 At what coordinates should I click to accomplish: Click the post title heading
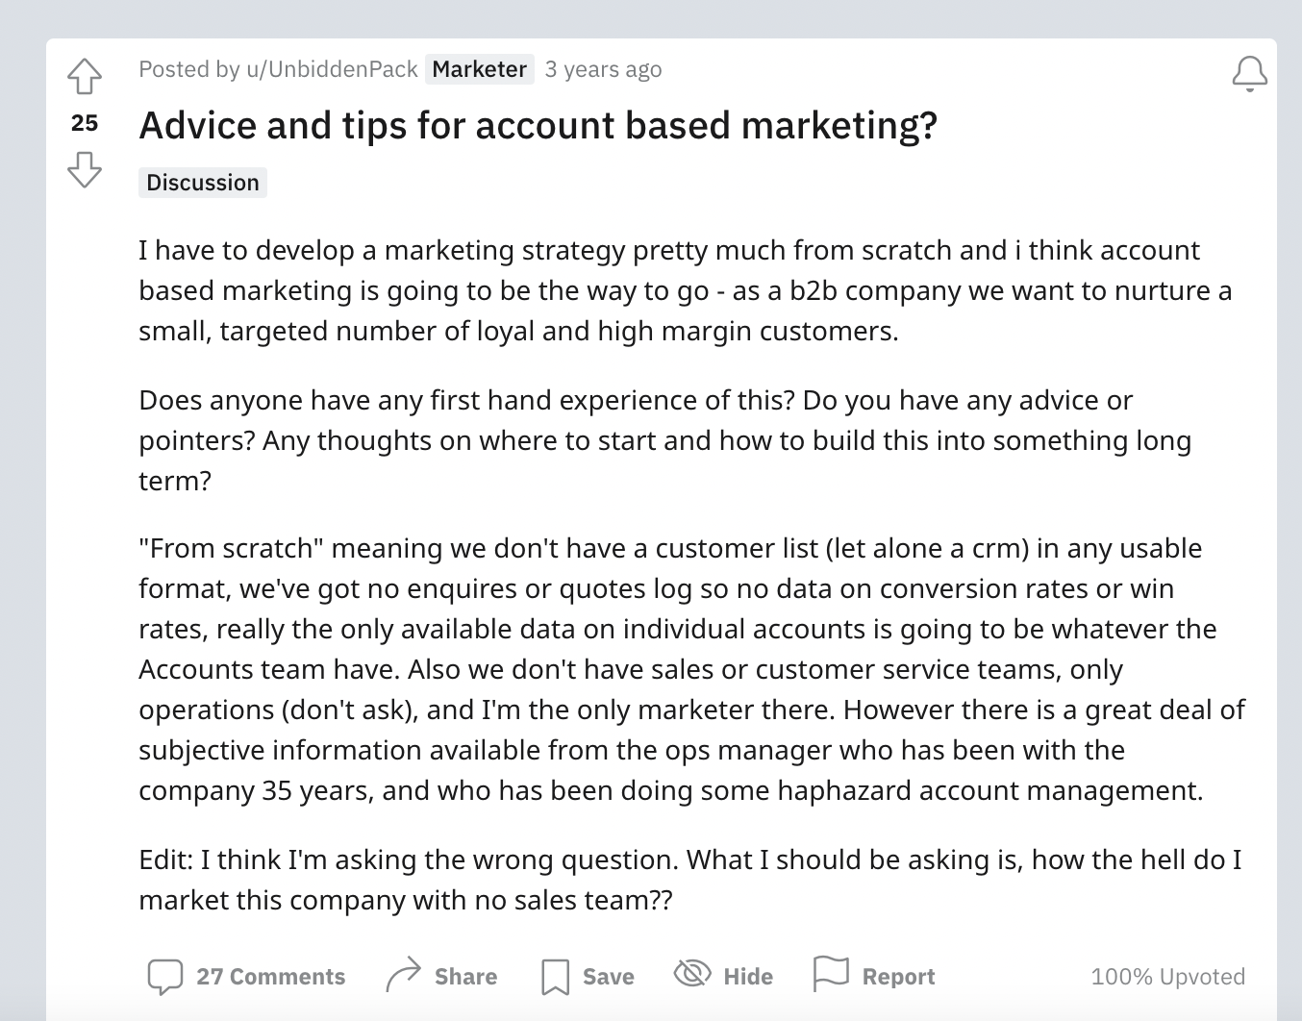tap(538, 126)
